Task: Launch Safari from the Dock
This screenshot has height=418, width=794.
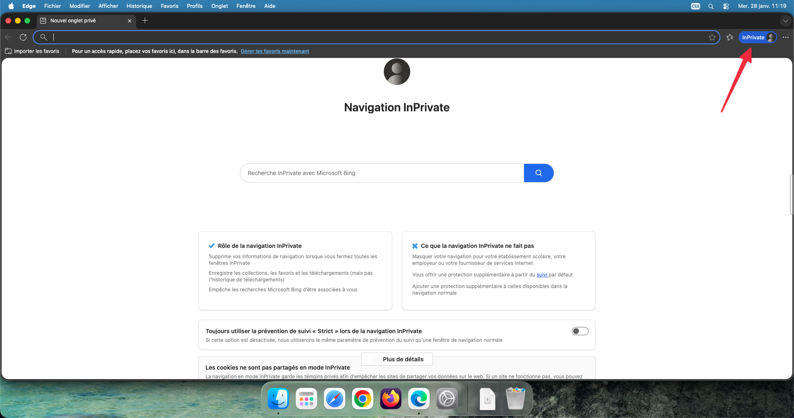Action: tap(335, 399)
